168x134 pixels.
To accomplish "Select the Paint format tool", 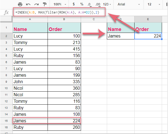I will pos(45,4).
